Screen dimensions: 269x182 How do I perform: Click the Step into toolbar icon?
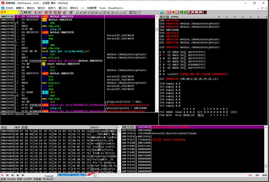pos(45,12)
